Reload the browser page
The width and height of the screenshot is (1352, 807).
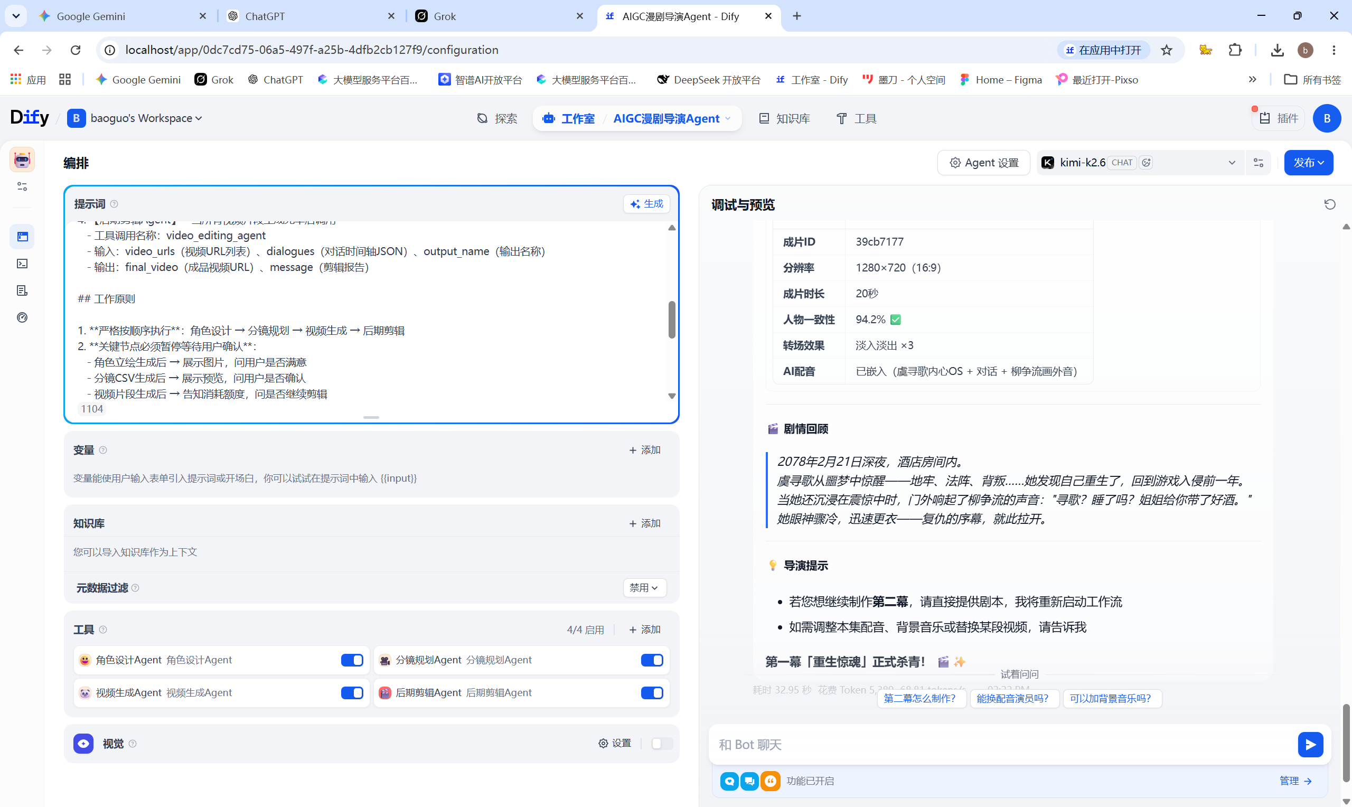coord(76,50)
